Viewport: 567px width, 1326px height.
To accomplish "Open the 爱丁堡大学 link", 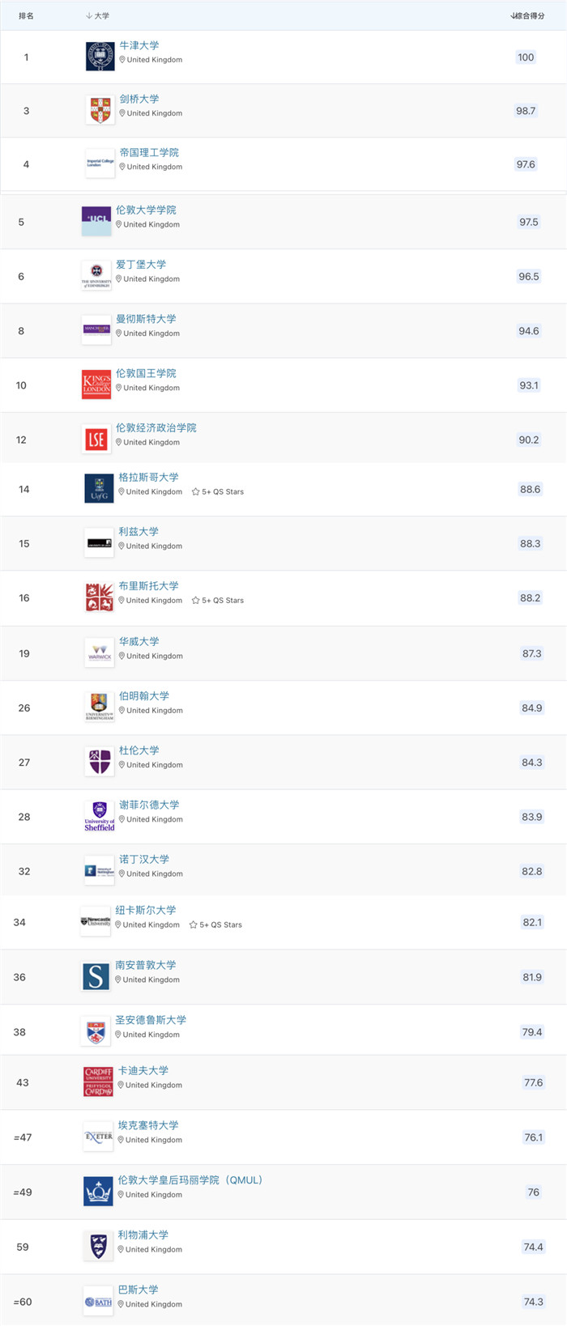I will (x=141, y=264).
